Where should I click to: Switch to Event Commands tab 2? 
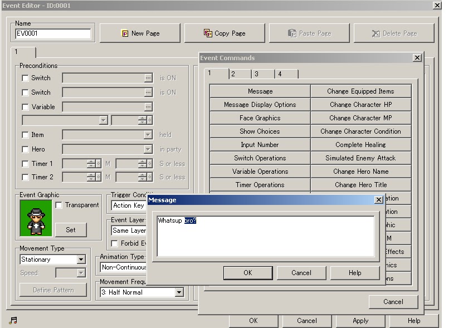click(240, 74)
